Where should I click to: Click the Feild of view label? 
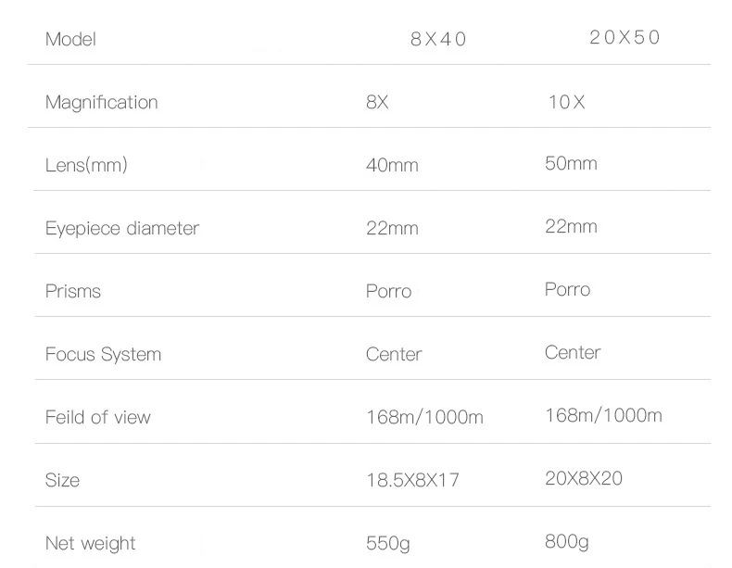[98, 417]
